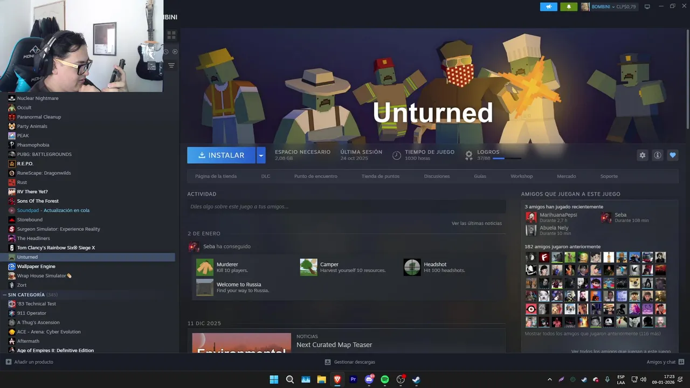Open Premiere Pro from taskbar

[353, 379]
